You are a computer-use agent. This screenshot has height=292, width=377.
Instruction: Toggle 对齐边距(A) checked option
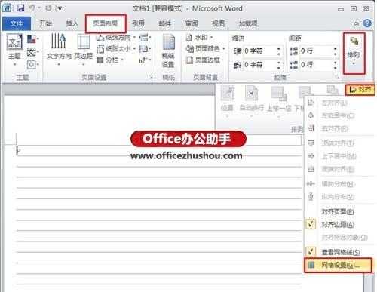click(339, 224)
